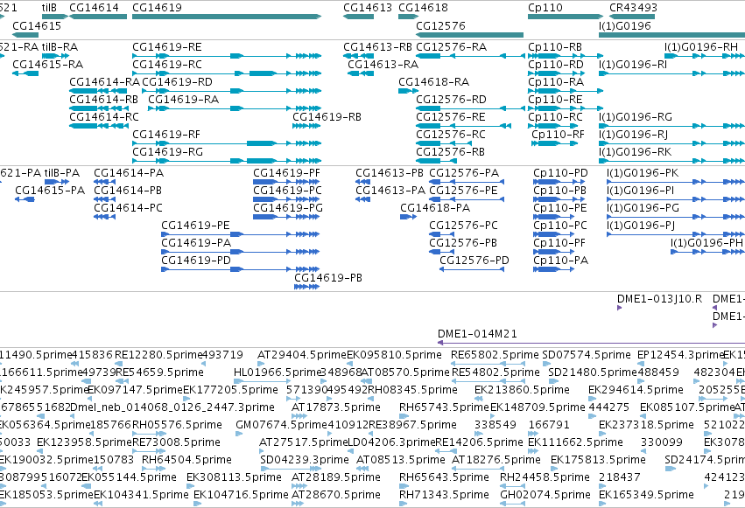
Task: Open the CG14614-RC transcript label
Action: coord(104,117)
